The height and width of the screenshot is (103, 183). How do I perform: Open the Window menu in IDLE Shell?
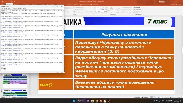point(20,9)
